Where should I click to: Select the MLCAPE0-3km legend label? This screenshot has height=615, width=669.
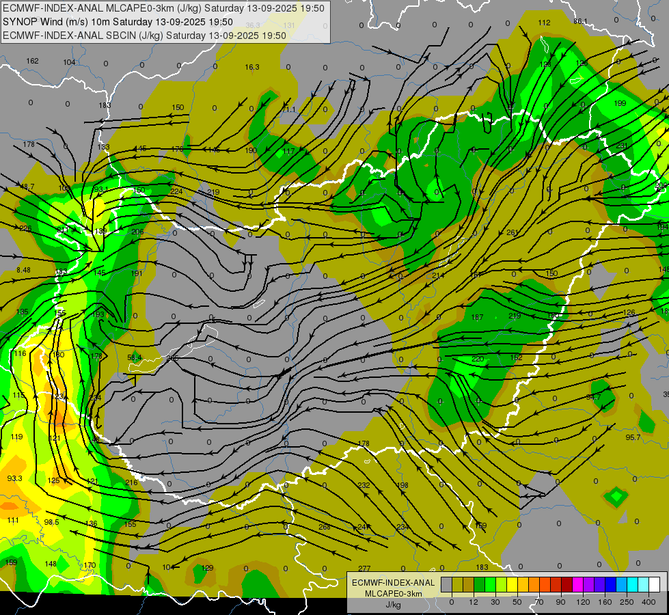point(394,594)
